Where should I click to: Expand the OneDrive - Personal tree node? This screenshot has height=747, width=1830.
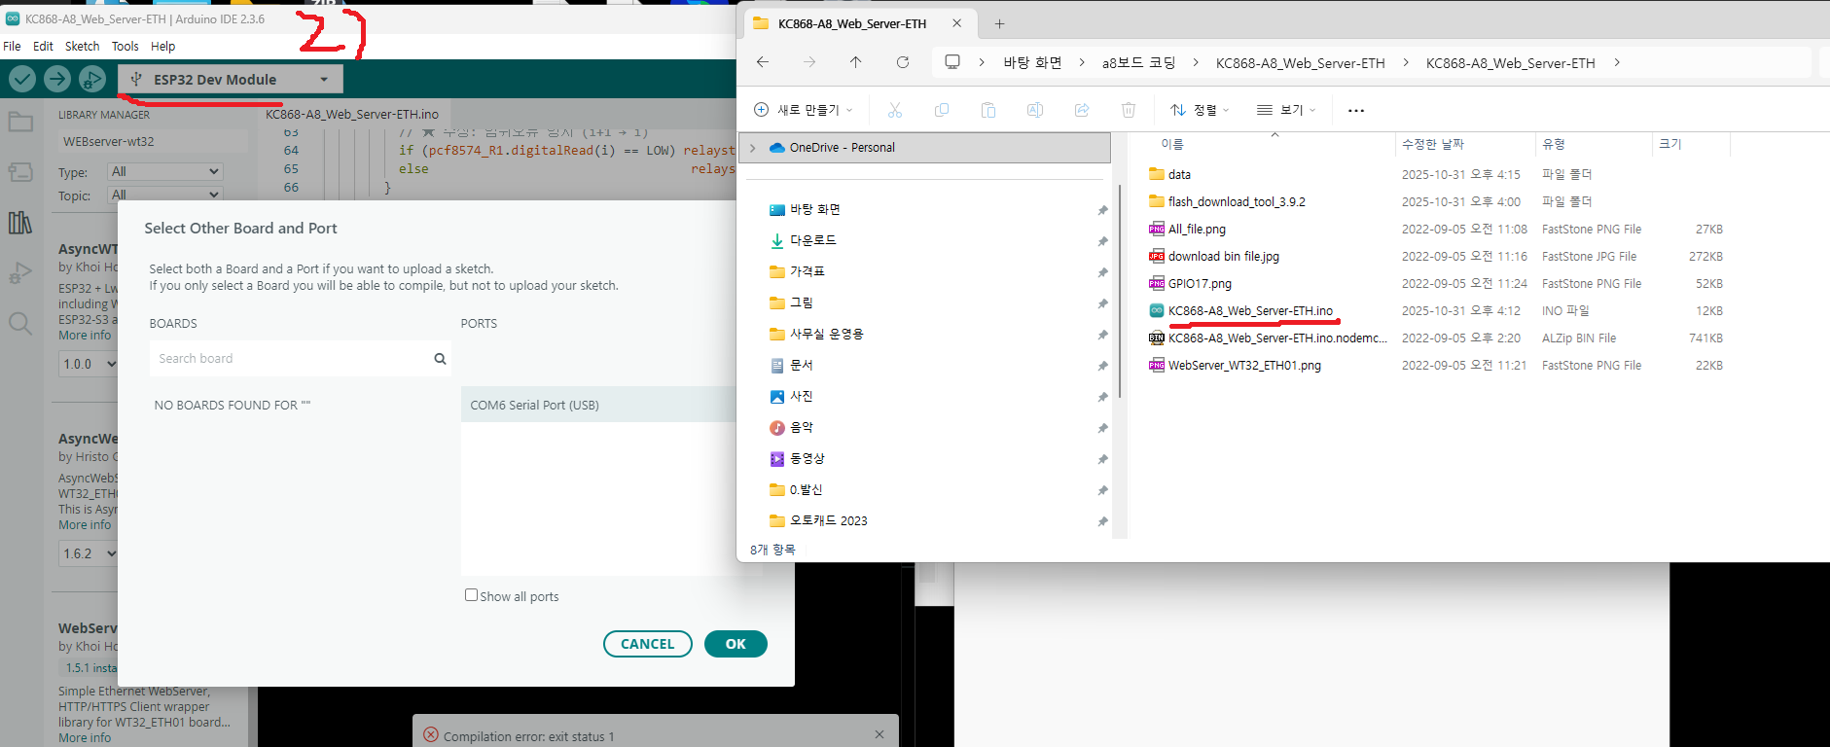tap(753, 148)
